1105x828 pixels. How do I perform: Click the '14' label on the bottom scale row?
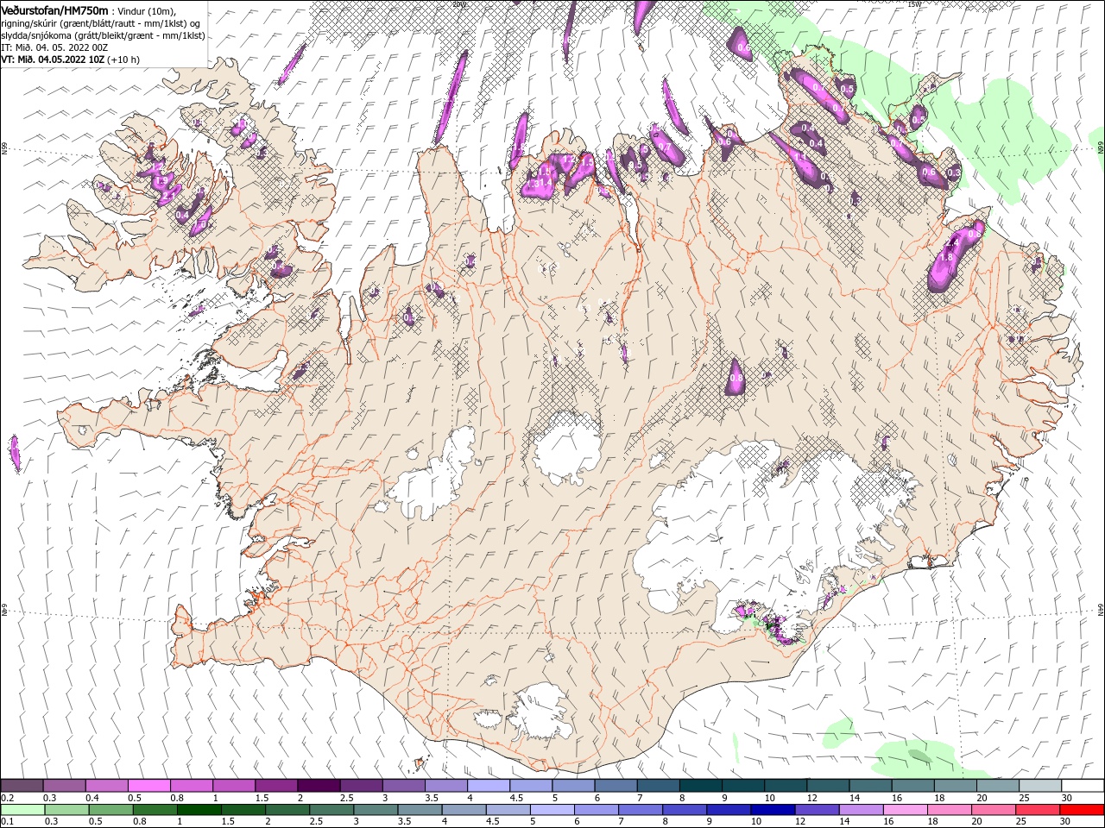pos(843,821)
